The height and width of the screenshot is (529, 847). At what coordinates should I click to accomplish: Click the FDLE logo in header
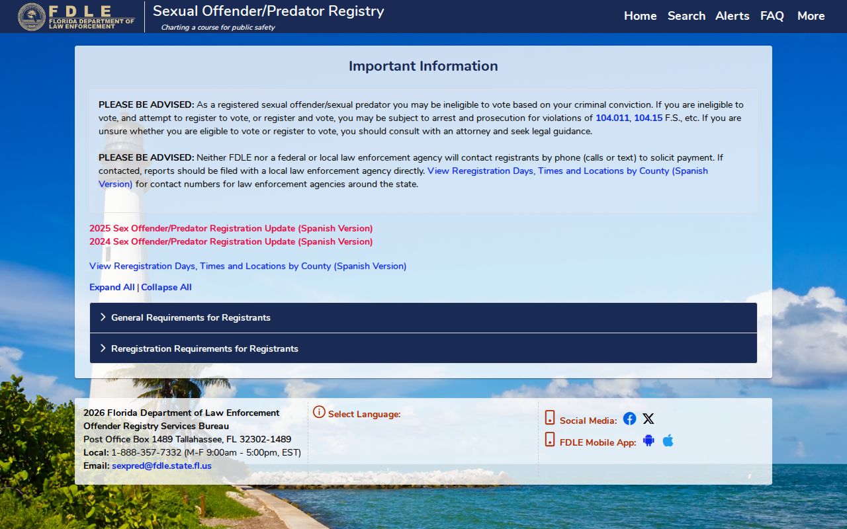(x=76, y=17)
